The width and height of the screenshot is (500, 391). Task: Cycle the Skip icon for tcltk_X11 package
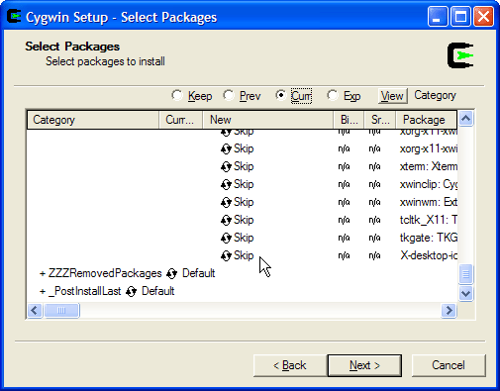226,221
